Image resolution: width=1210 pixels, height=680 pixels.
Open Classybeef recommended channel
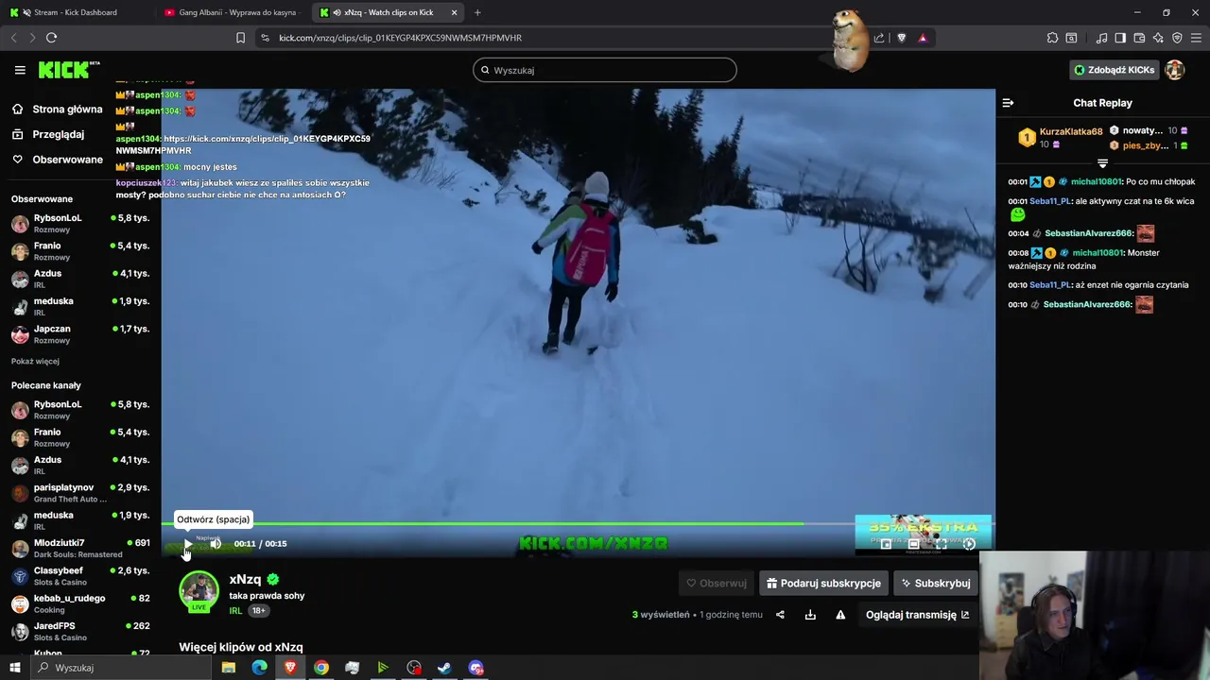[80, 576]
